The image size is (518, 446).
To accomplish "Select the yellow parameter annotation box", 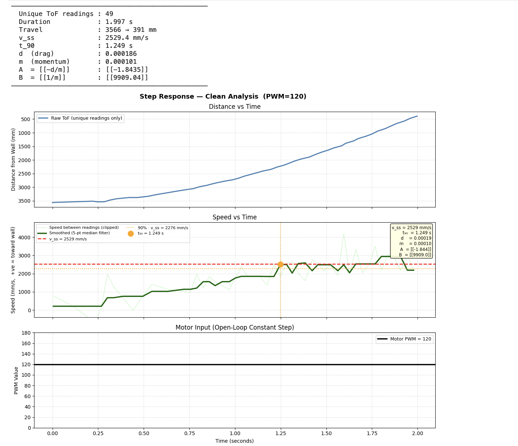I will click(x=411, y=241).
